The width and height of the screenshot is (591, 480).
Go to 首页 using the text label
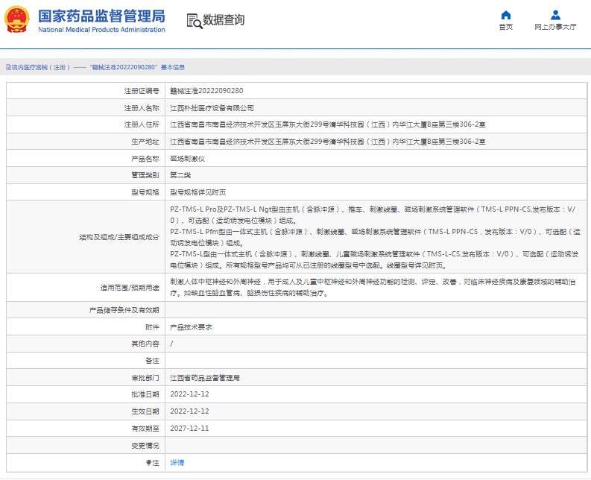tap(505, 27)
